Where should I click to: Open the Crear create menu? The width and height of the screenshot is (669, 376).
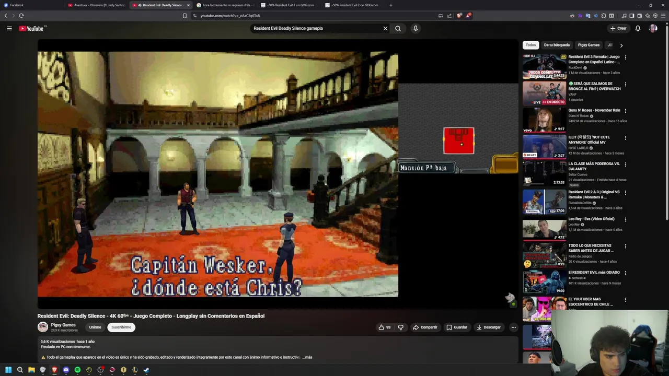coord(618,28)
